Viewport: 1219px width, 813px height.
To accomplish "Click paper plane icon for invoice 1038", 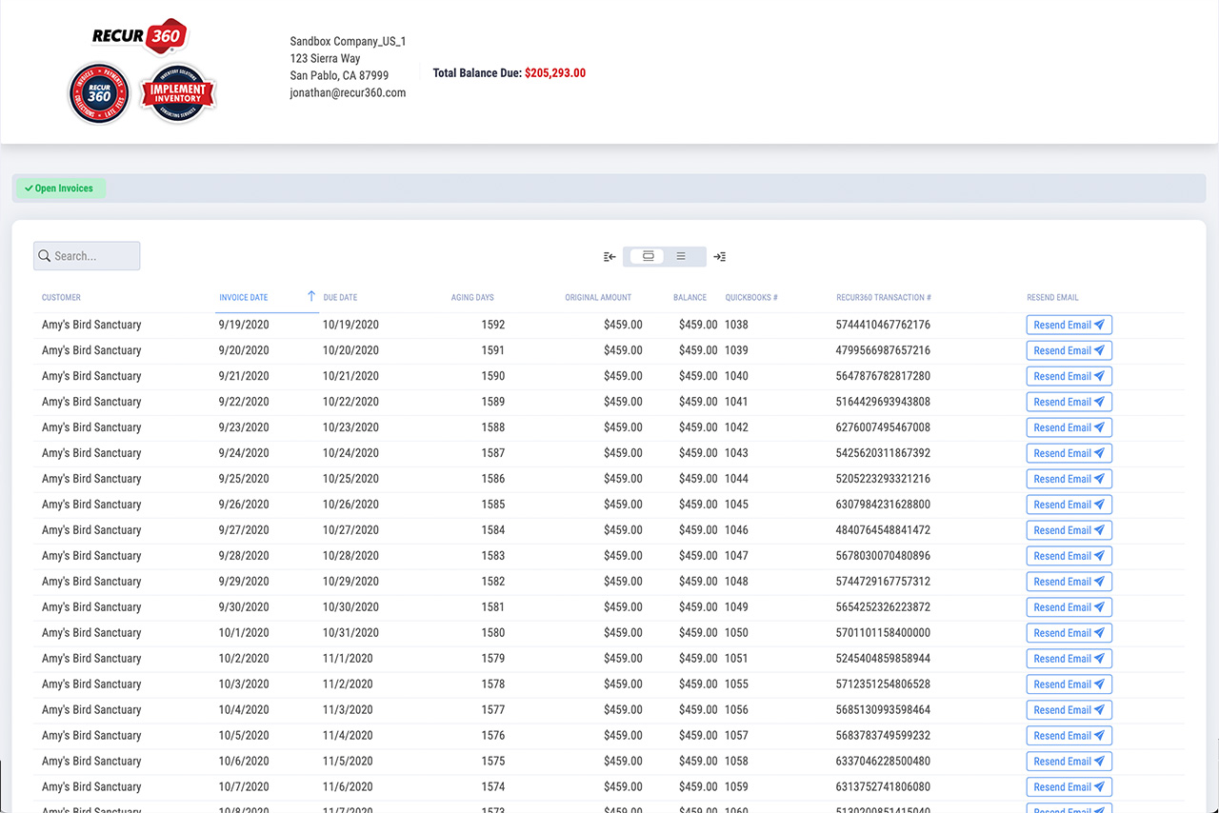I will (1099, 325).
